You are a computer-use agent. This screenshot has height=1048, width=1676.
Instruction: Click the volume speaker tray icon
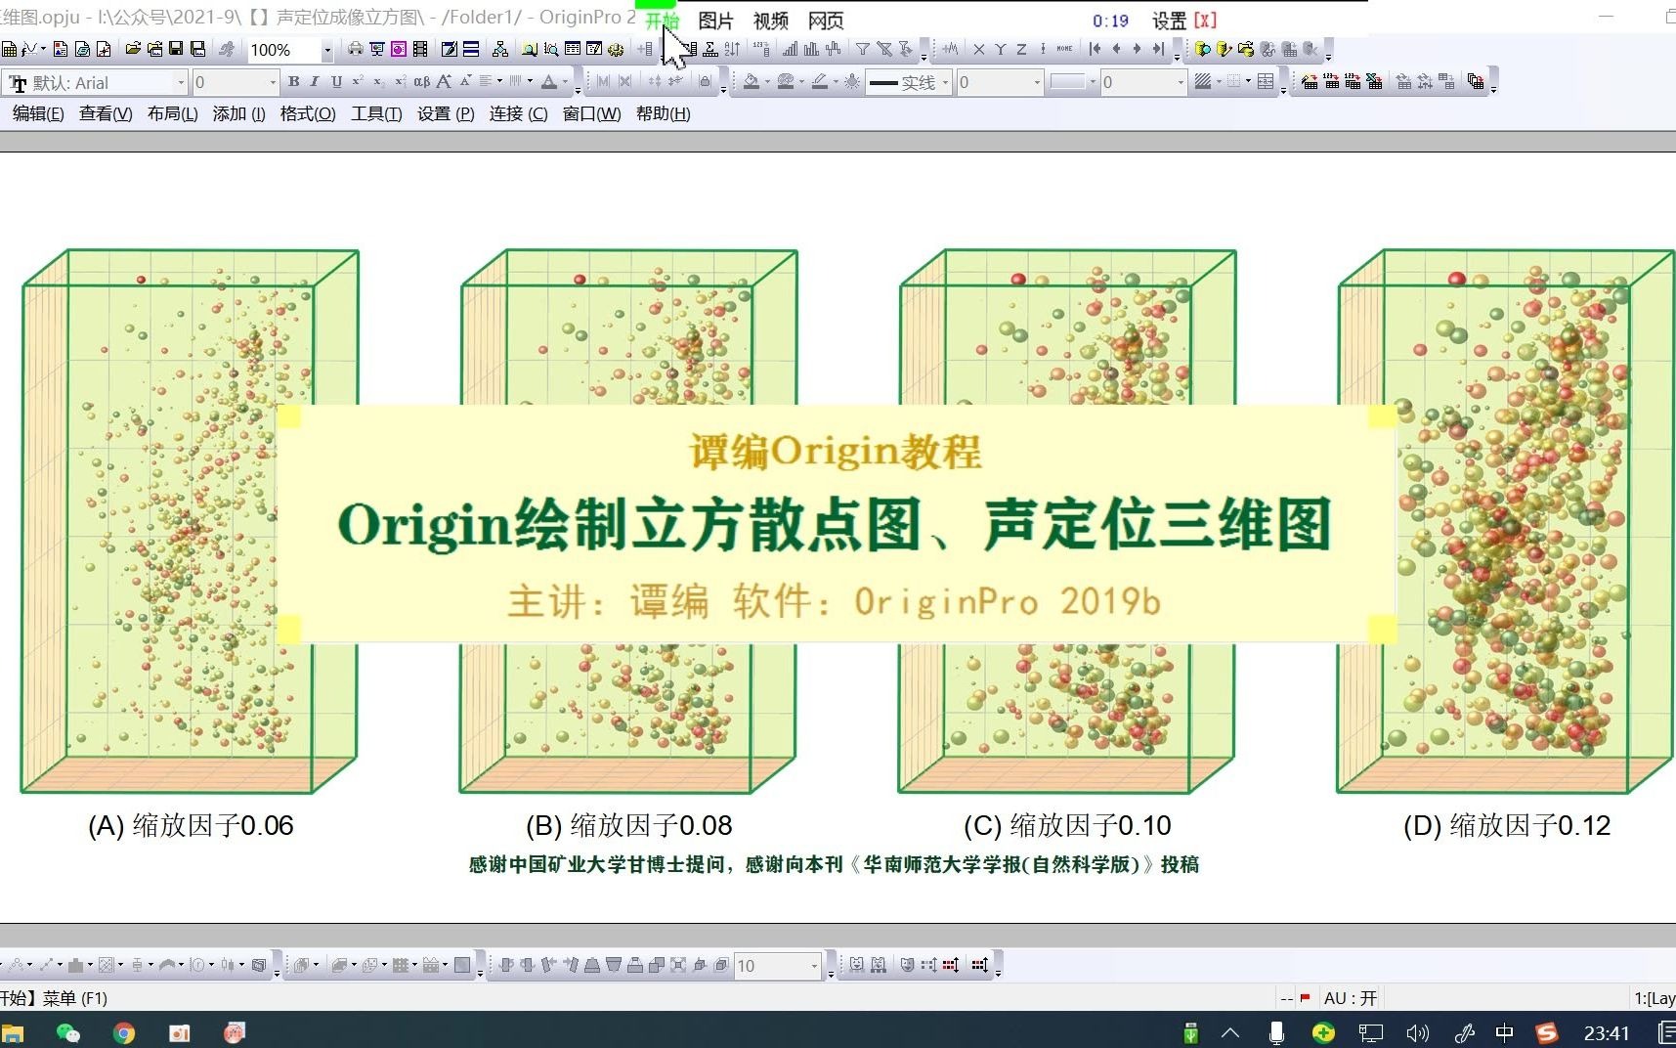point(1416,1032)
